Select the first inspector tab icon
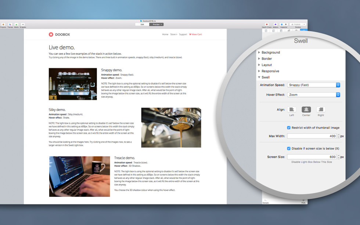This screenshot has height=225, width=360. (x=266, y=31)
